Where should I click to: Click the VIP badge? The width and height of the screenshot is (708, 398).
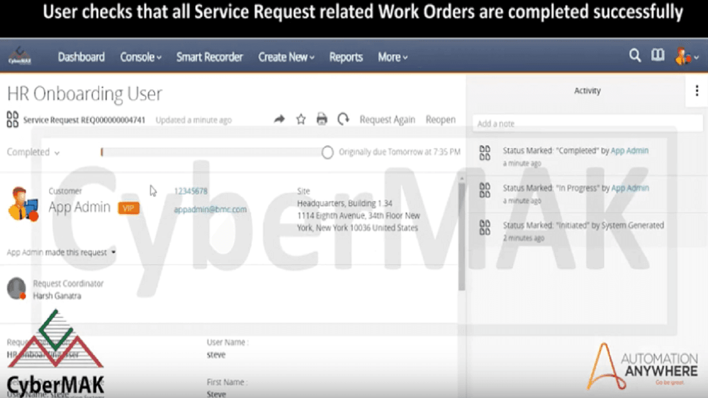click(x=129, y=208)
